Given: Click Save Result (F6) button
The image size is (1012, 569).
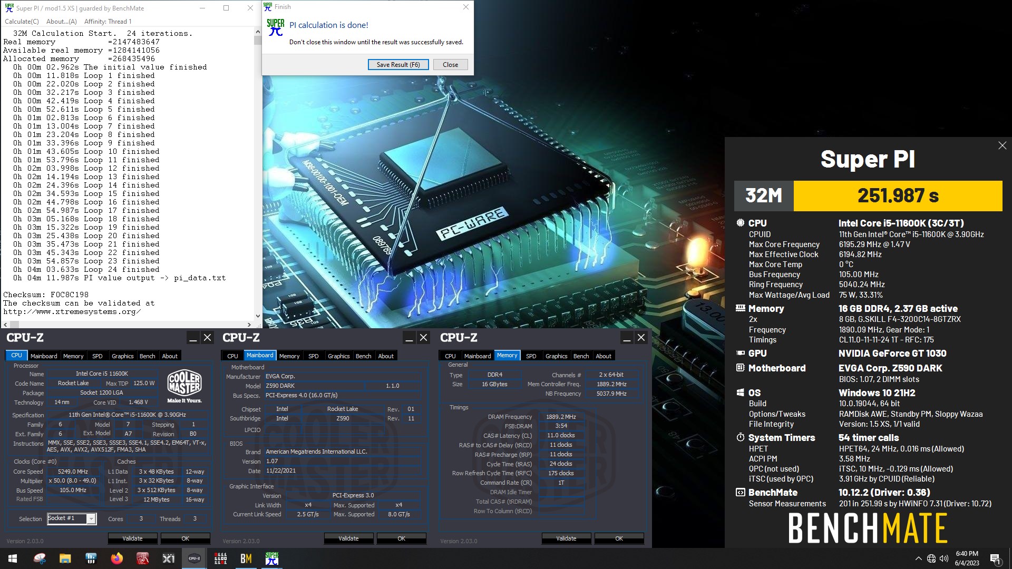Looking at the screenshot, I should tap(398, 64).
